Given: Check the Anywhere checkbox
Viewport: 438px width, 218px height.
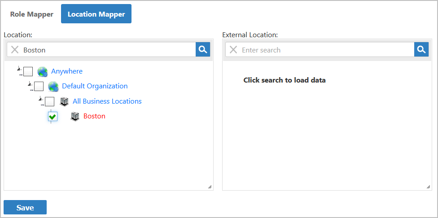Looking at the screenshot, I should tap(28, 71).
